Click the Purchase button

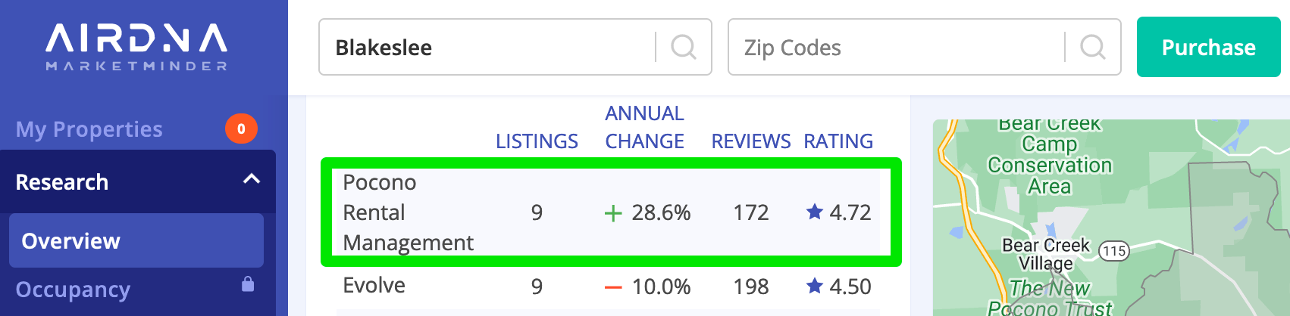coord(1208,47)
